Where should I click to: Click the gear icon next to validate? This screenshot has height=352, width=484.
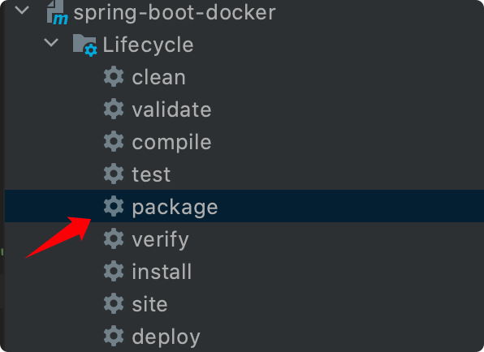pyautogui.click(x=114, y=109)
